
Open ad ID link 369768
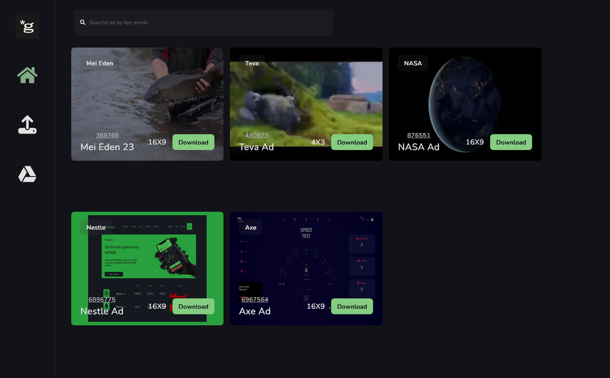(x=107, y=135)
